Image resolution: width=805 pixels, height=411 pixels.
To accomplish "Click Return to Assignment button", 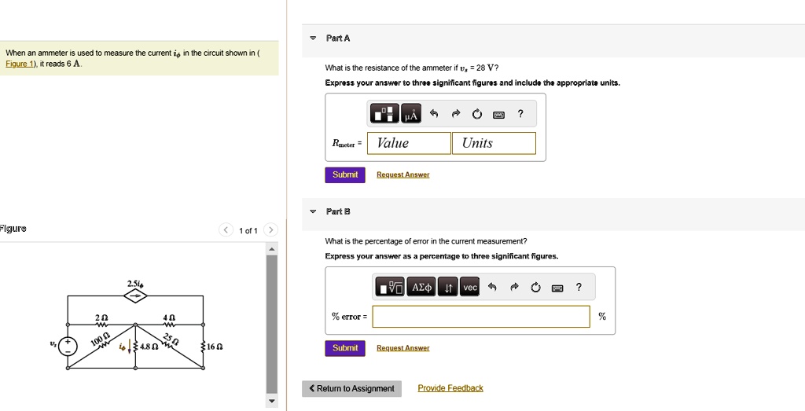I will [x=351, y=388].
